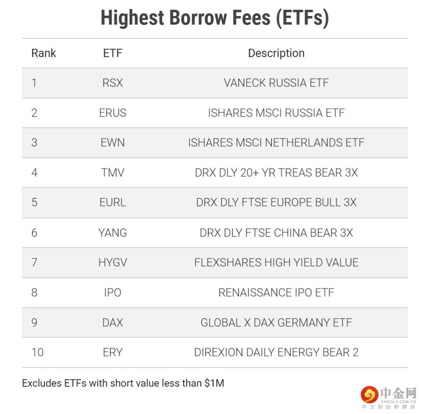Viewport: 422px width, 414px height.
Task: Click ISHARES MSCI NETHERLANDS ETF description
Action: (276, 142)
